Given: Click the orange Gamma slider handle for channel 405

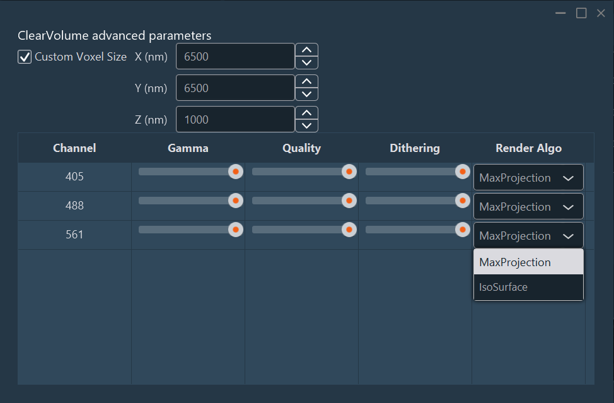Looking at the screenshot, I should (x=235, y=171).
